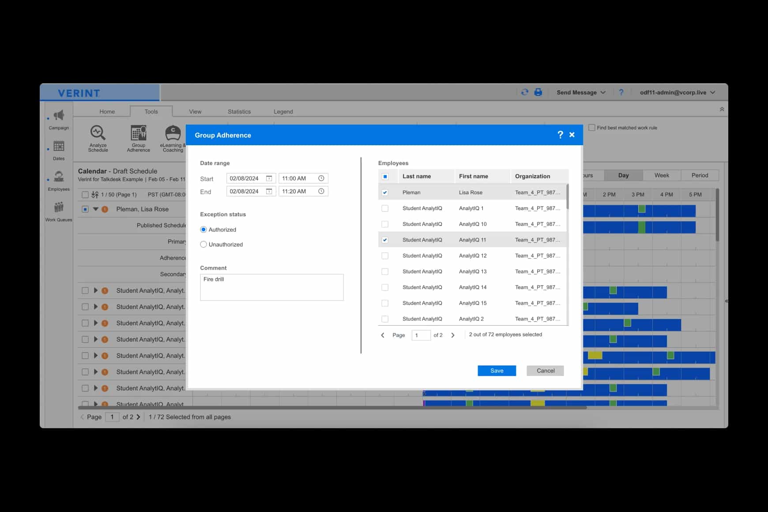The image size is (768, 512).
Task: Open help from the Group Adherence dialog
Action: 560,135
